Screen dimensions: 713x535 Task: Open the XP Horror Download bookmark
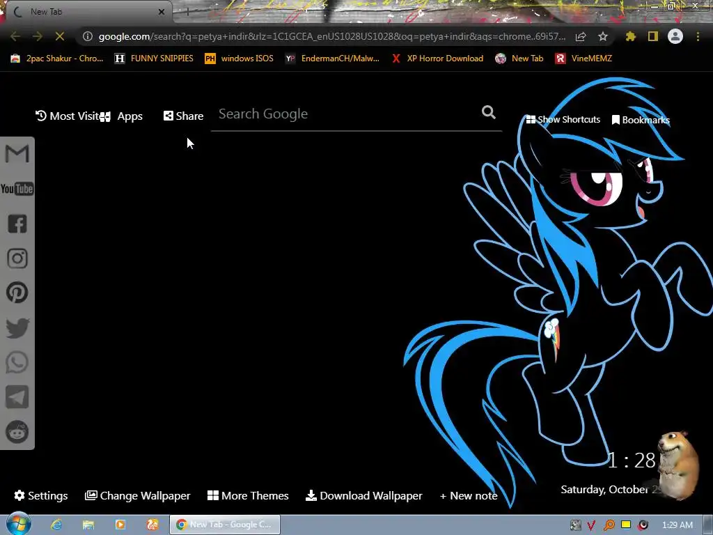point(437,59)
